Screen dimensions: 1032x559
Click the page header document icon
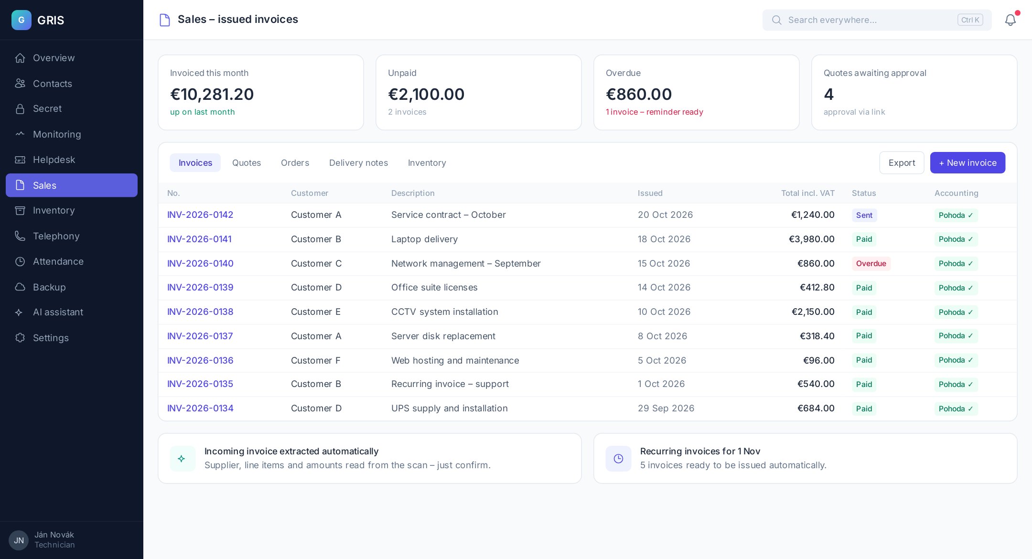coord(165,20)
